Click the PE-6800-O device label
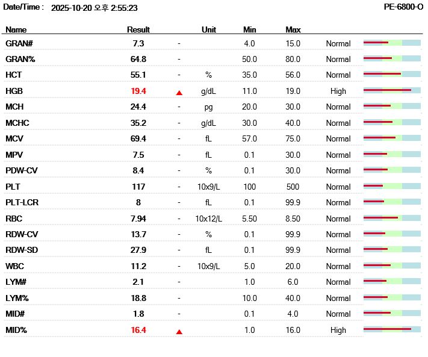This screenshot has width=428, height=357. [x=403, y=7]
